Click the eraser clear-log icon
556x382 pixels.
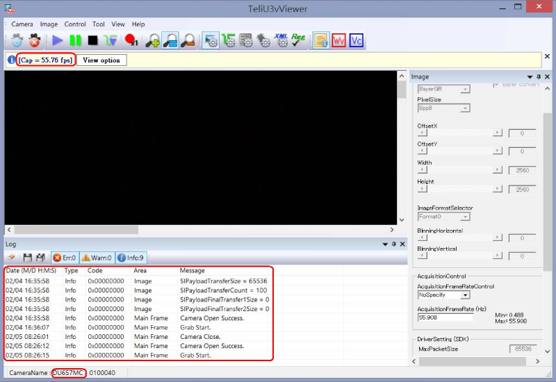pos(11,258)
